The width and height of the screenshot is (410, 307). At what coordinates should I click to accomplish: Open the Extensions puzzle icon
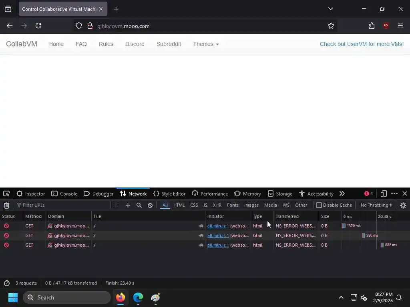[372, 26]
